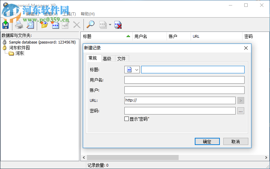Screen dimensions: 270x169
Task: Open print preview from toolbar
Action: click(x=30, y=25)
